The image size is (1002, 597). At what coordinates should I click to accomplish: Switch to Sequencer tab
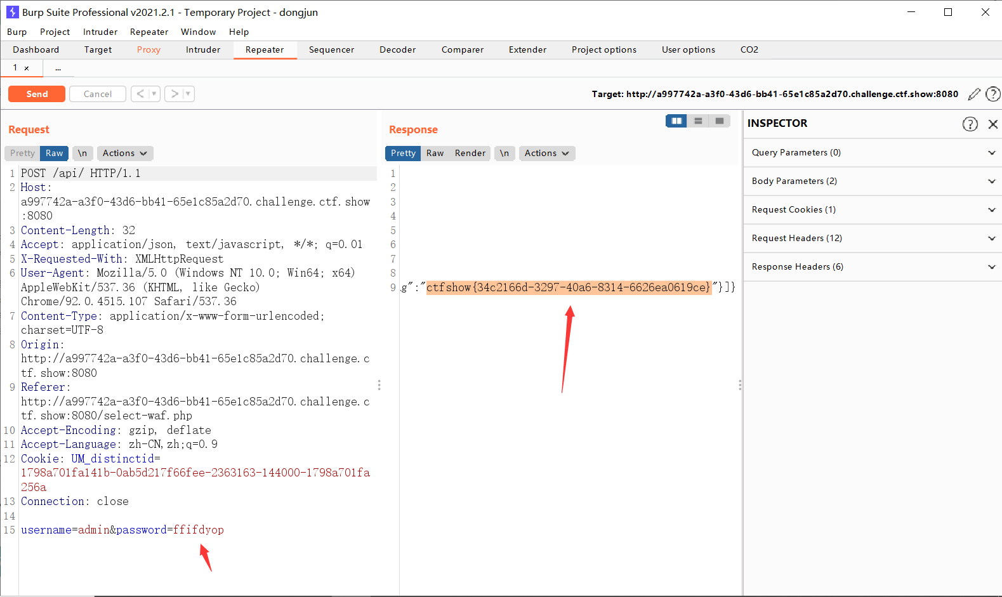tap(331, 49)
